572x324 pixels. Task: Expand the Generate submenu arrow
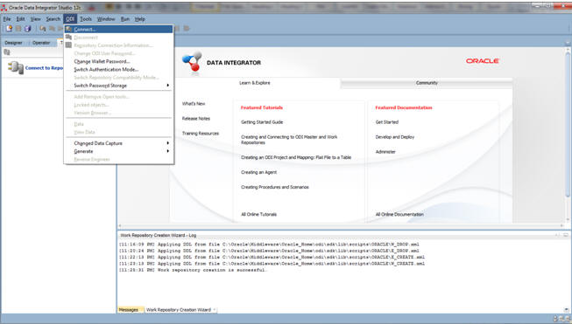(168, 151)
